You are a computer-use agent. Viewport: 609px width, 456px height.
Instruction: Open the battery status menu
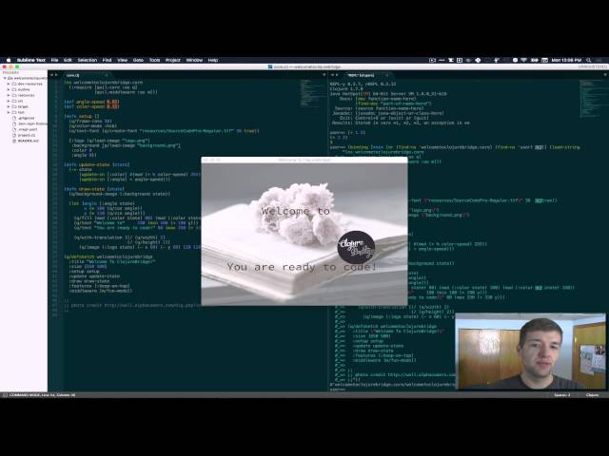[x=535, y=60]
